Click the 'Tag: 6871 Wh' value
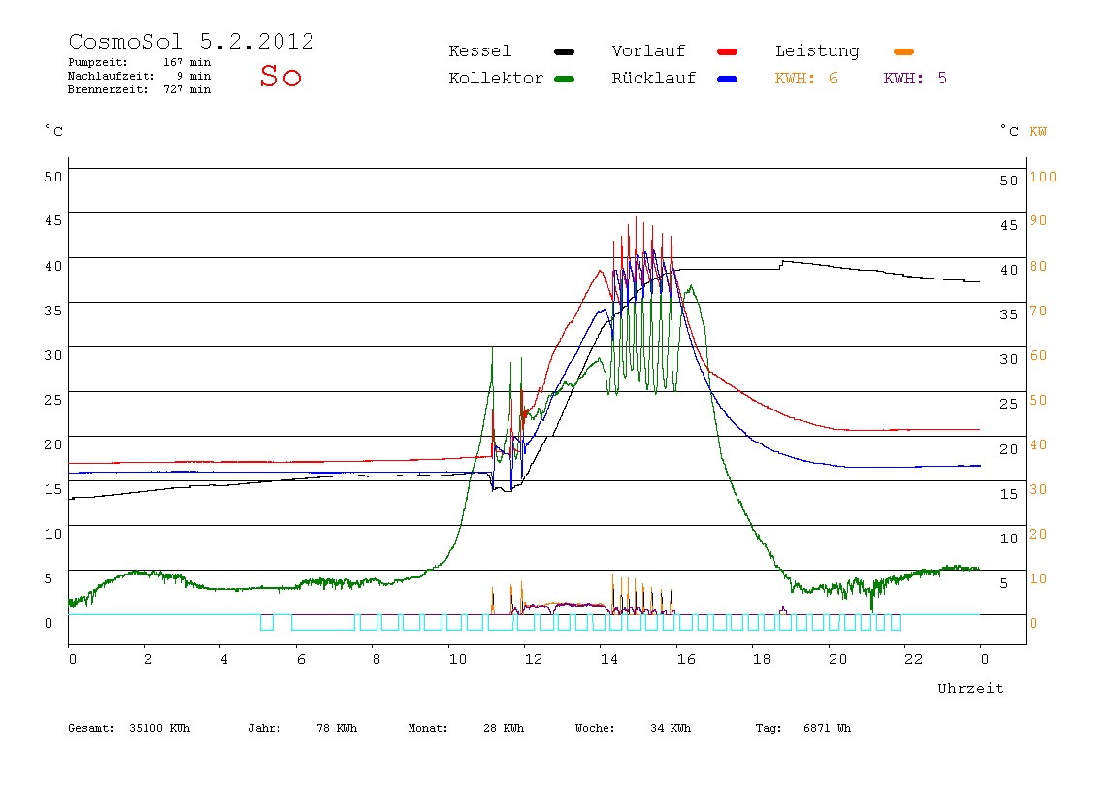 803,728
